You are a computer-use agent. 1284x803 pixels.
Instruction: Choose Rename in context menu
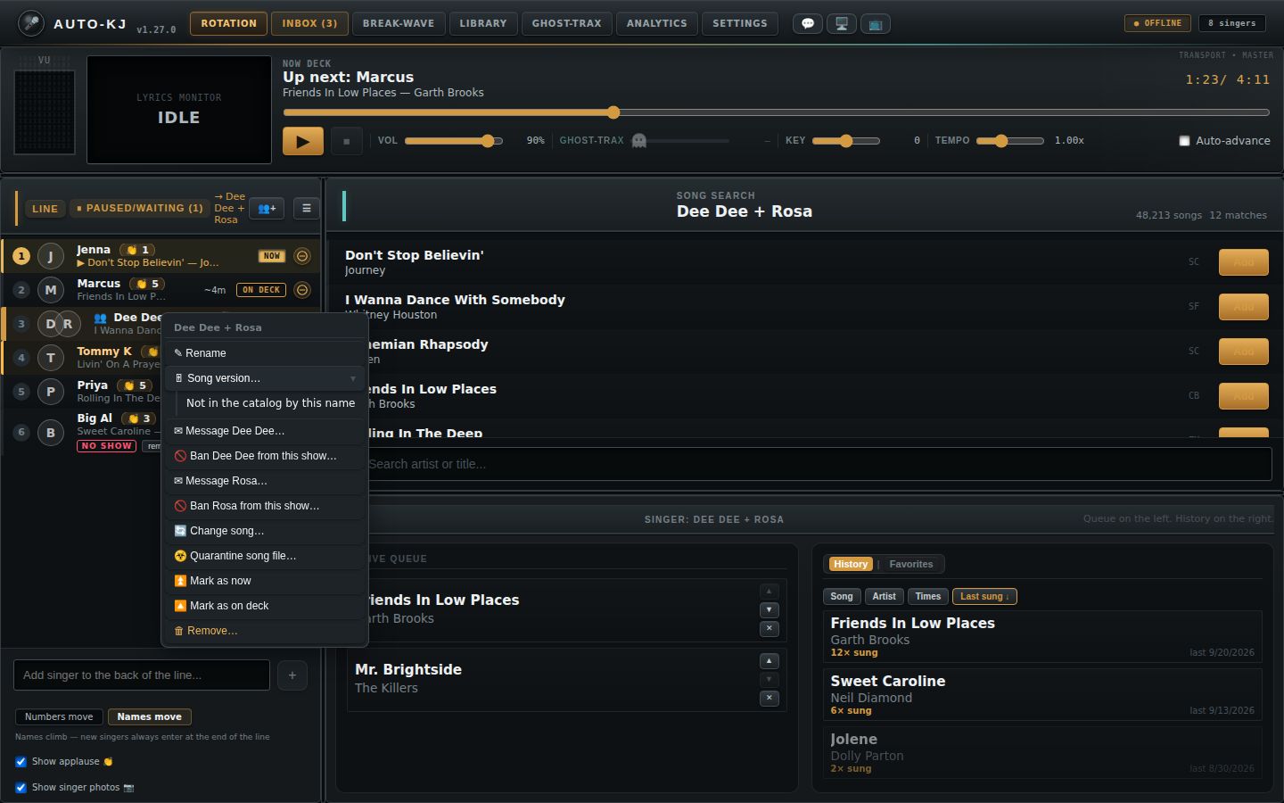coord(265,353)
